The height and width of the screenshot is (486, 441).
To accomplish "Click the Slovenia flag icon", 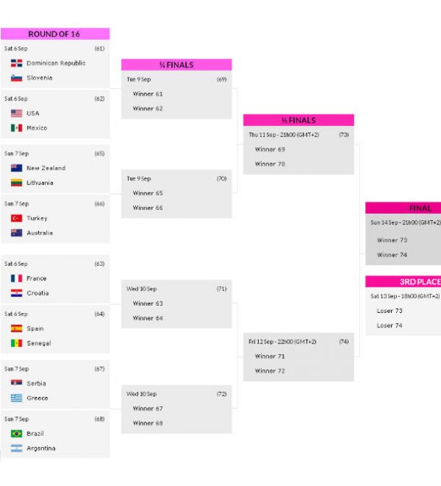I will click(17, 78).
